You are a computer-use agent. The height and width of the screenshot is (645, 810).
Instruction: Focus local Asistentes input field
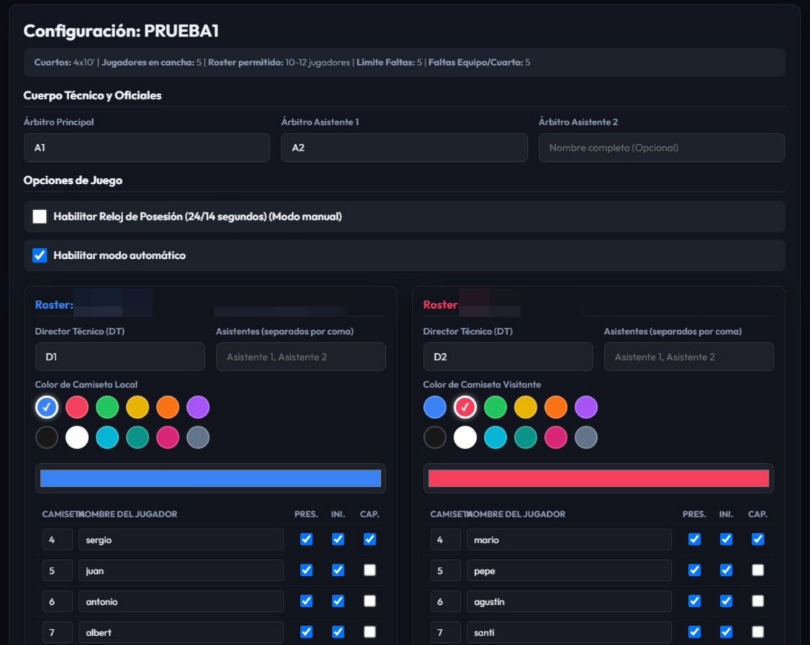click(301, 357)
